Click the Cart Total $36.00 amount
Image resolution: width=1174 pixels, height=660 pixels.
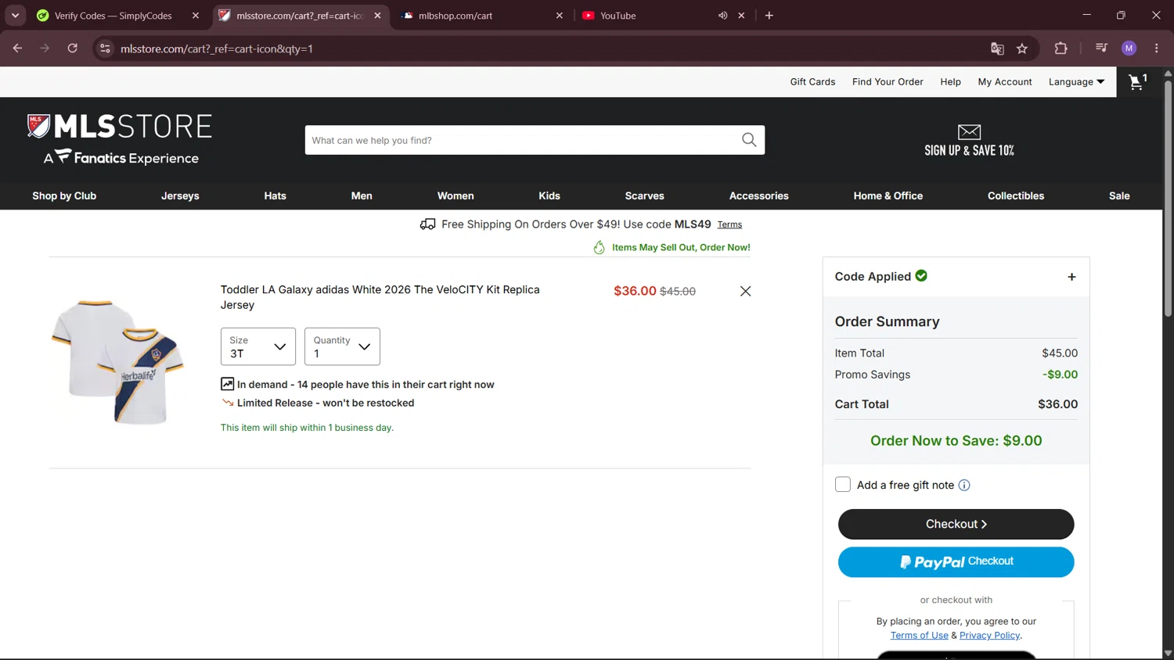point(1057,404)
